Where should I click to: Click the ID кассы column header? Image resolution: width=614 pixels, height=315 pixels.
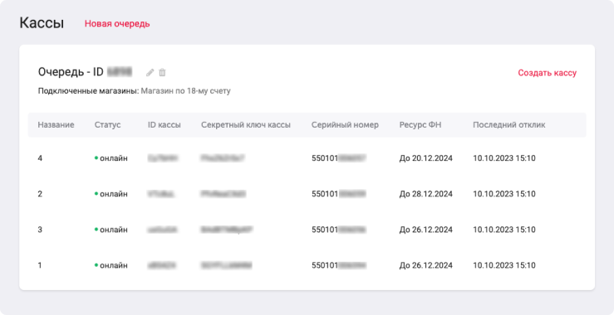164,125
